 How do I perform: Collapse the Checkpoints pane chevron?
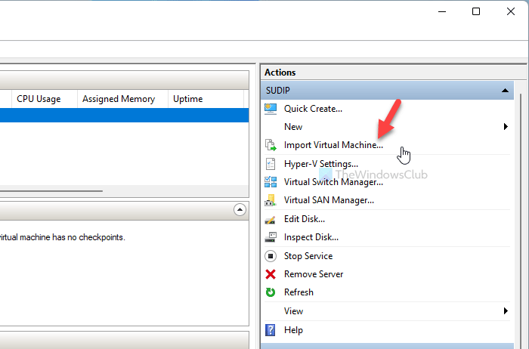click(x=240, y=209)
